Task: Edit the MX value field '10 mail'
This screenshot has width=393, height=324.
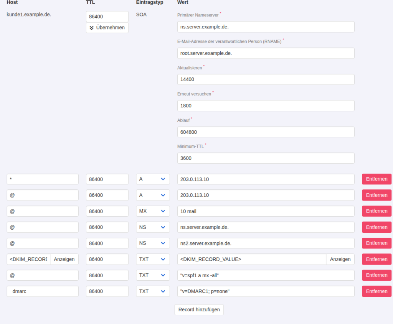Action: 266,211
